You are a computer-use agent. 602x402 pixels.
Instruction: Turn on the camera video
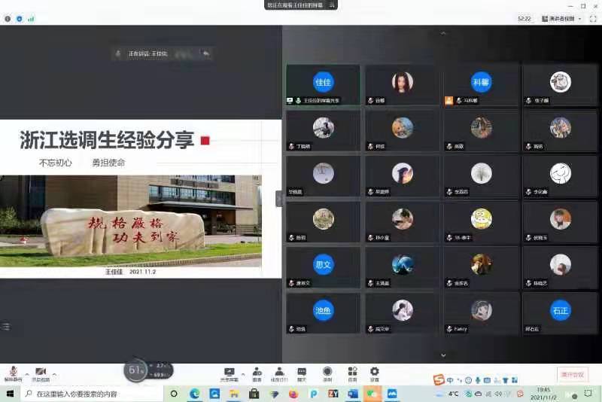pos(41,373)
